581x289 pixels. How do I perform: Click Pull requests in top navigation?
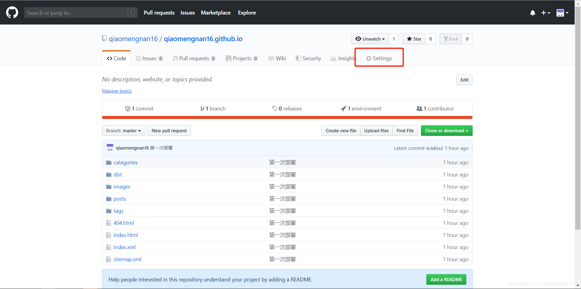(x=159, y=13)
